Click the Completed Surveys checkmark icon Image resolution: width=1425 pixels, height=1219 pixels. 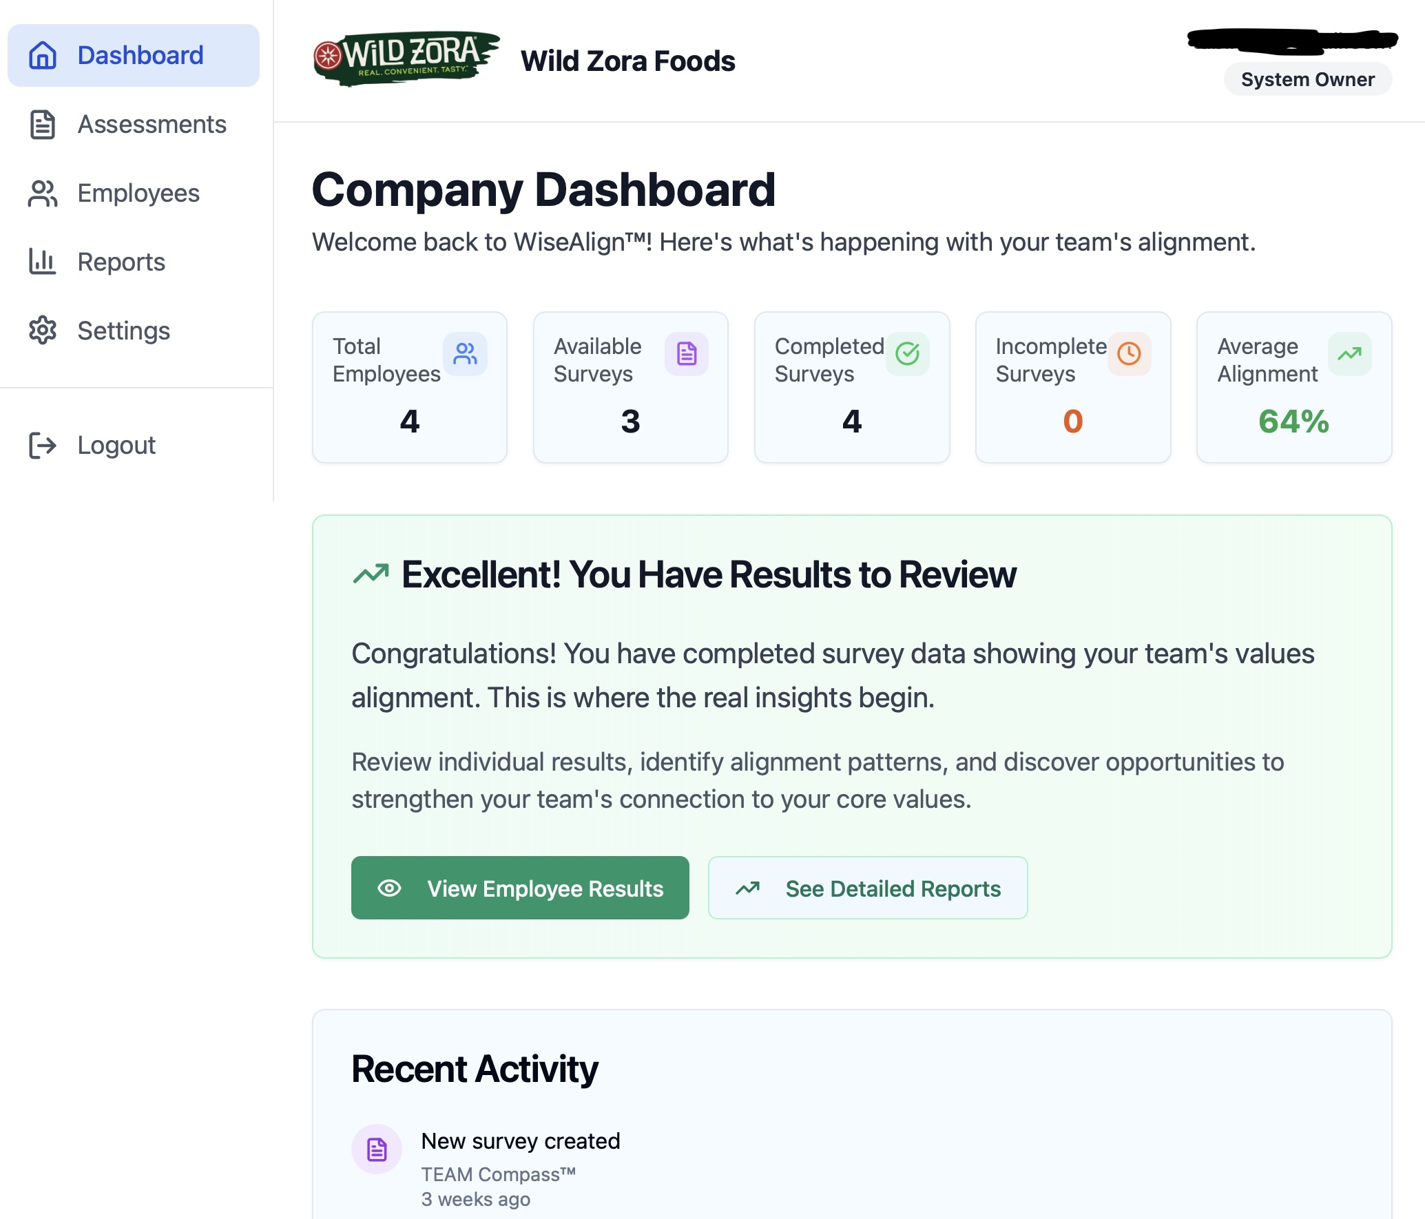(x=908, y=354)
